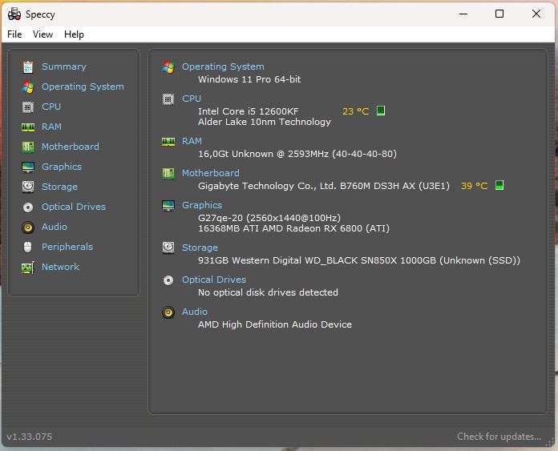Open the RAM heading link in summary
The width and height of the screenshot is (558, 451).
click(x=192, y=141)
